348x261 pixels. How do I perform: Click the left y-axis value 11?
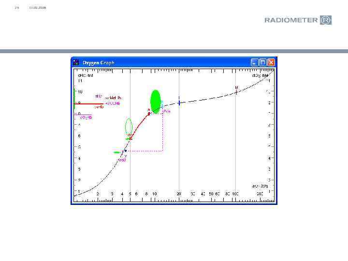click(80, 81)
